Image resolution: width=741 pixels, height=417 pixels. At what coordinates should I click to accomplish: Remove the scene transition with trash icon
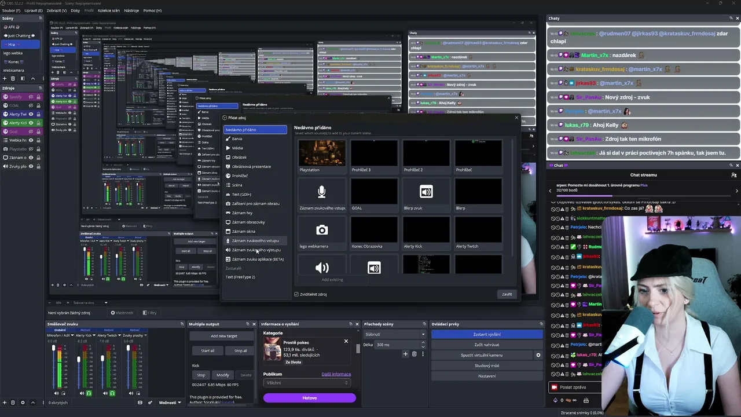click(x=414, y=354)
